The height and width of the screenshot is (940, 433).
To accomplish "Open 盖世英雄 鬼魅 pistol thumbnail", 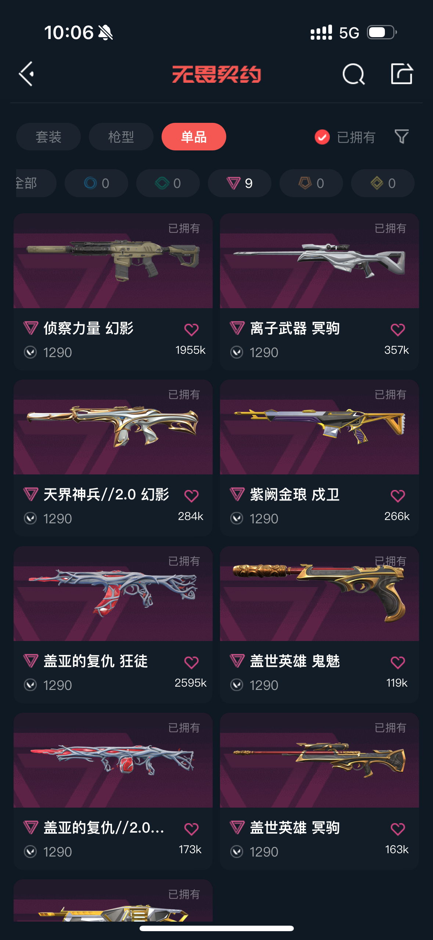I will [320, 594].
